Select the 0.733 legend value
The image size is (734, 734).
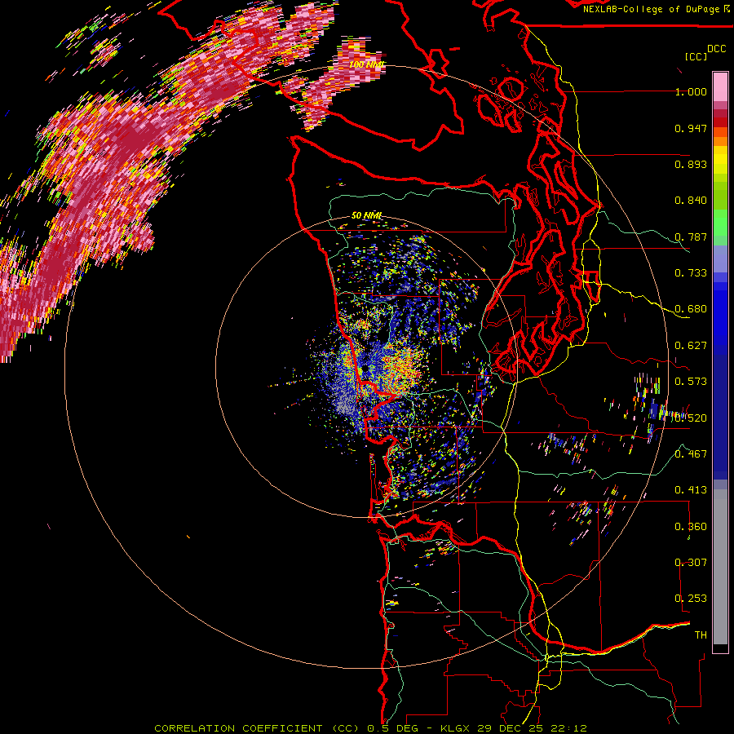(x=691, y=273)
